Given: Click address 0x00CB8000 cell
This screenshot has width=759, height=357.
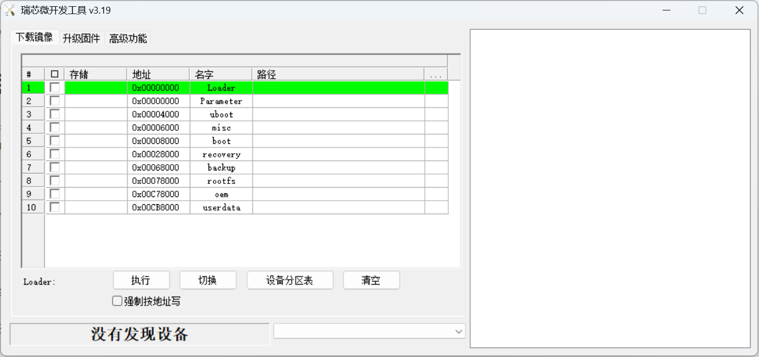Looking at the screenshot, I should [x=158, y=207].
